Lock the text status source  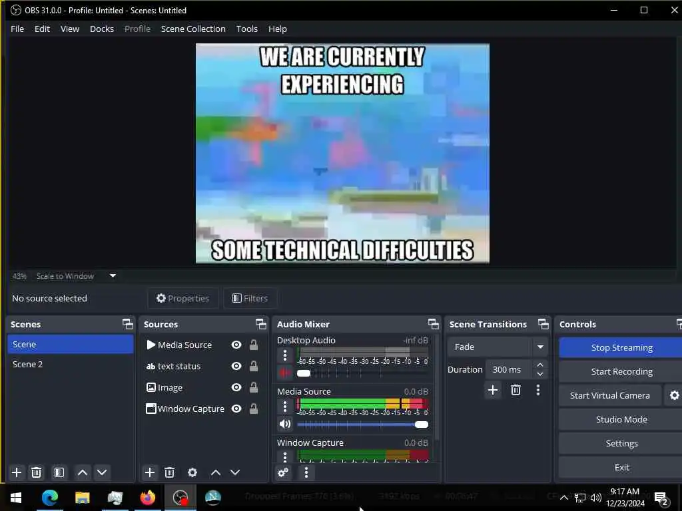pyautogui.click(x=254, y=366)
